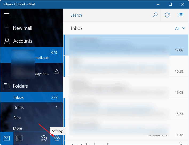Expand the All filter dropdown
189x145 pixels.
pyautogui.click(x=180, y=28)
